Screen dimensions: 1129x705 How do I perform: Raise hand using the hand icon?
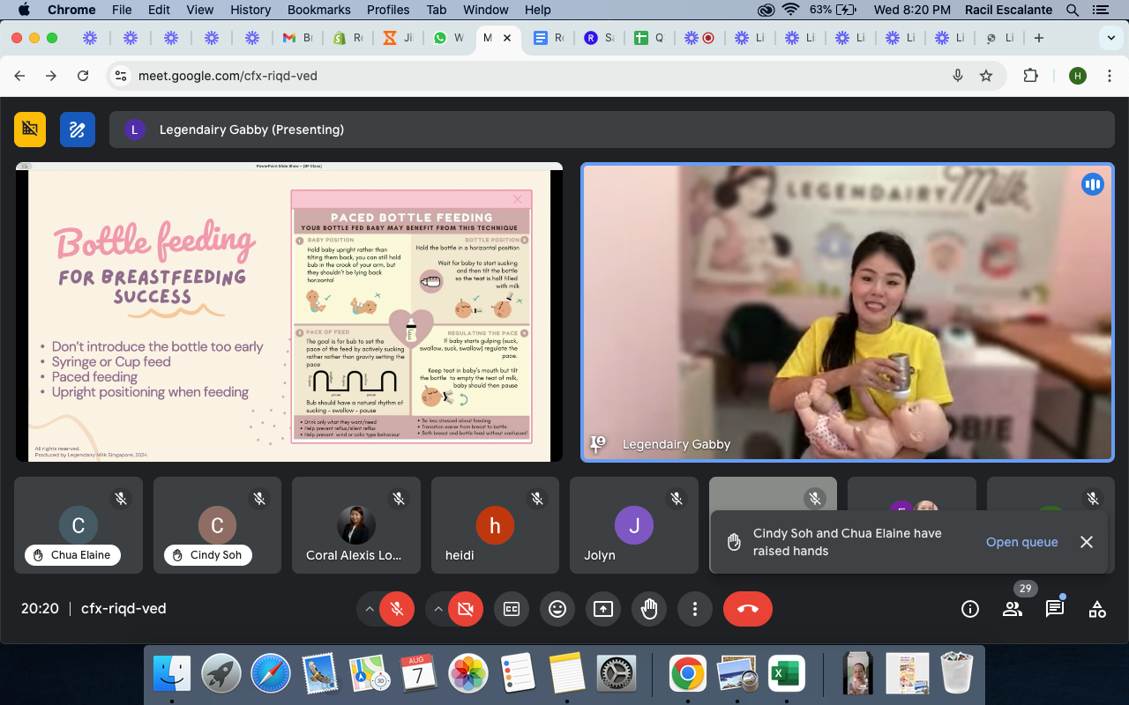click(649, 609)
